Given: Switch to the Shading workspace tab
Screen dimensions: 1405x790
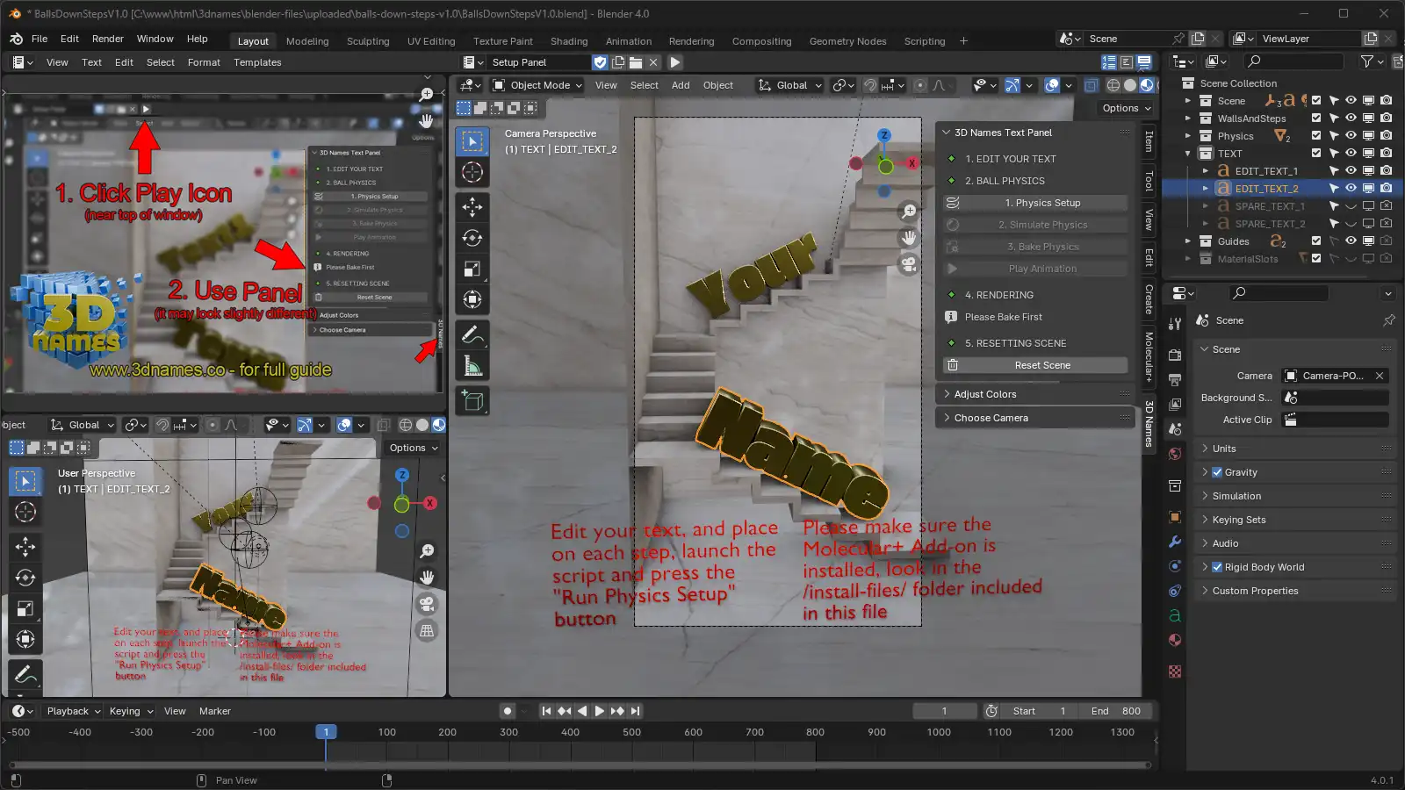Looking at the screenshot, I should pyautogui.click(x=569, y=41).
